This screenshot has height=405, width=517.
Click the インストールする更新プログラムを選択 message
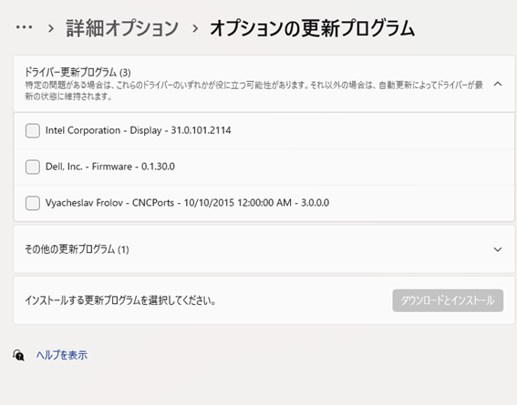pos(120,300)
